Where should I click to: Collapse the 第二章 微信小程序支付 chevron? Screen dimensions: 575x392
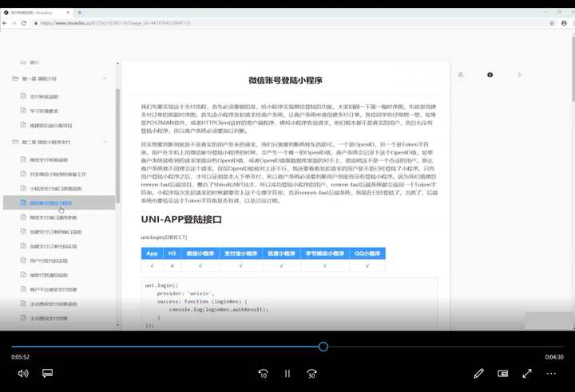105,142
